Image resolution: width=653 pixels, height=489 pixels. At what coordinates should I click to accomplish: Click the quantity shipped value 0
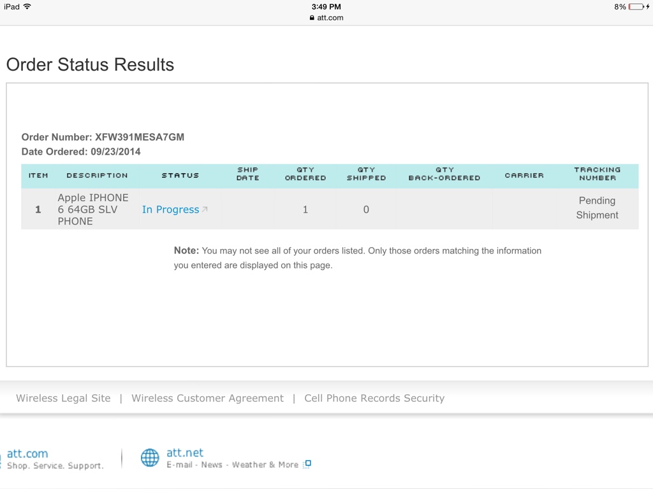[x=366, y=209]
